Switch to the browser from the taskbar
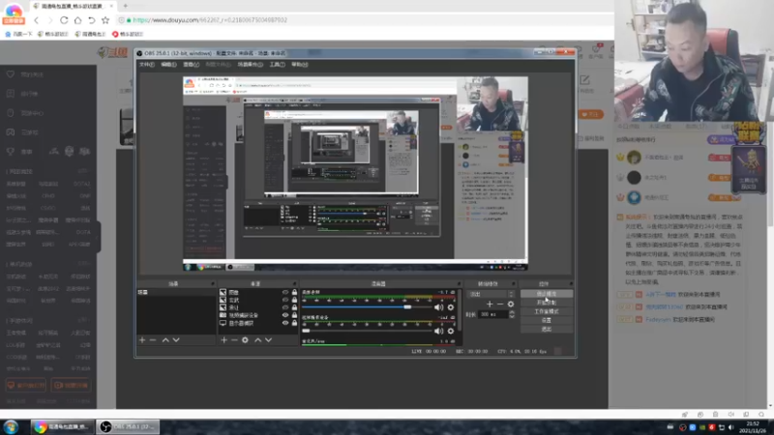This screenshot has width=774, height=435. click(x=62, y=426)
